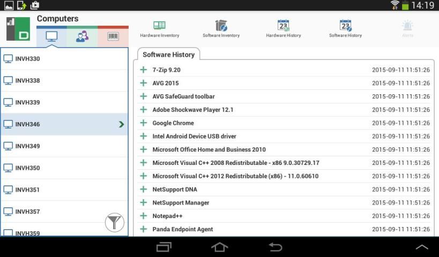
Task: Switch to the Users view tab
Action: click(x=82, y=36)
